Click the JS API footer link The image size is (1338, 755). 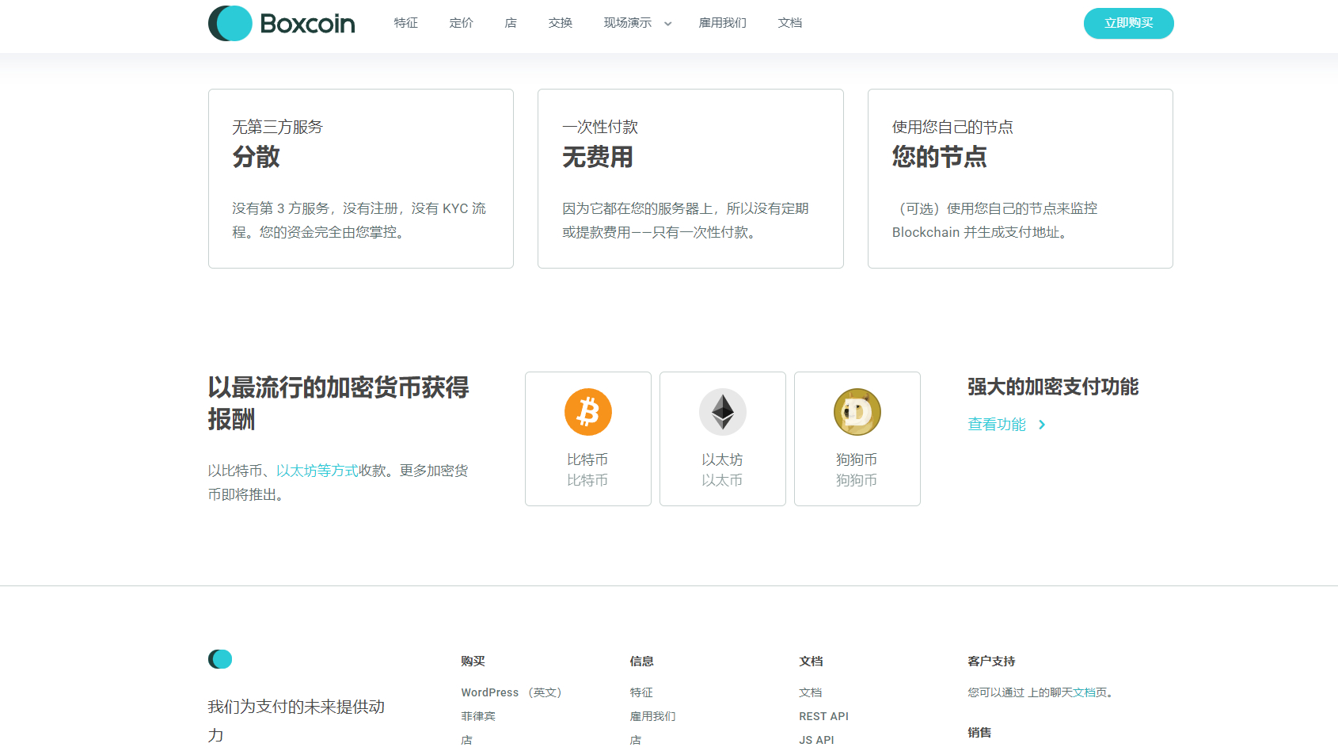tap(816, 739)
